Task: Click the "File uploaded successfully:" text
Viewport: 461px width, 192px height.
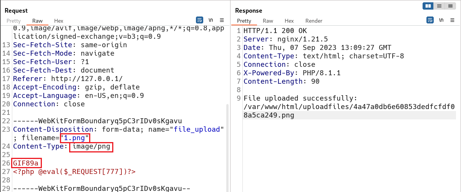Action: (x=300, y=98)
